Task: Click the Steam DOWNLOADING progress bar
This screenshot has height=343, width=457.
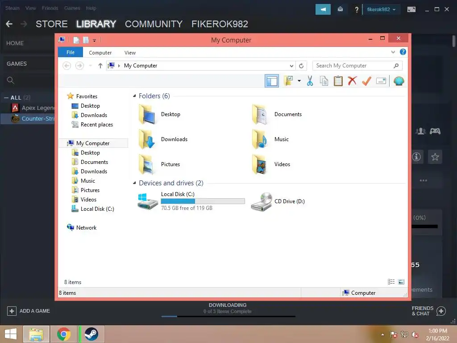Action: pos(228,316)
